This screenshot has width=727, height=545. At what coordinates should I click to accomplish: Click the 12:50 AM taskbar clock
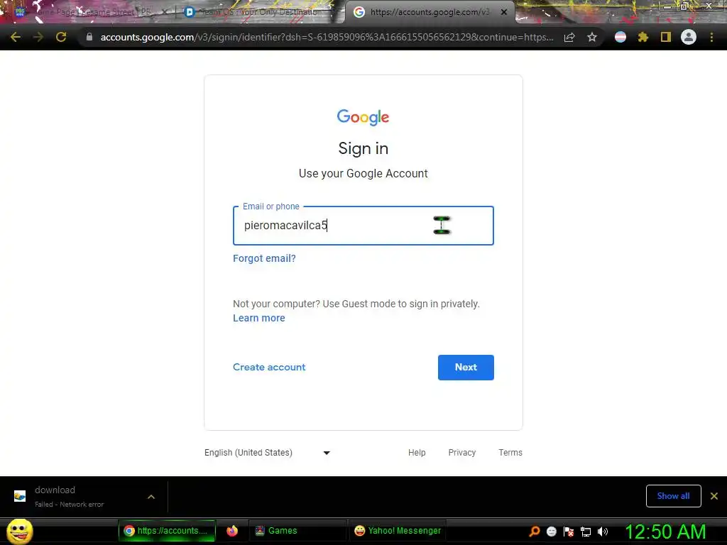pyautogui.click(x=665, y=532)
